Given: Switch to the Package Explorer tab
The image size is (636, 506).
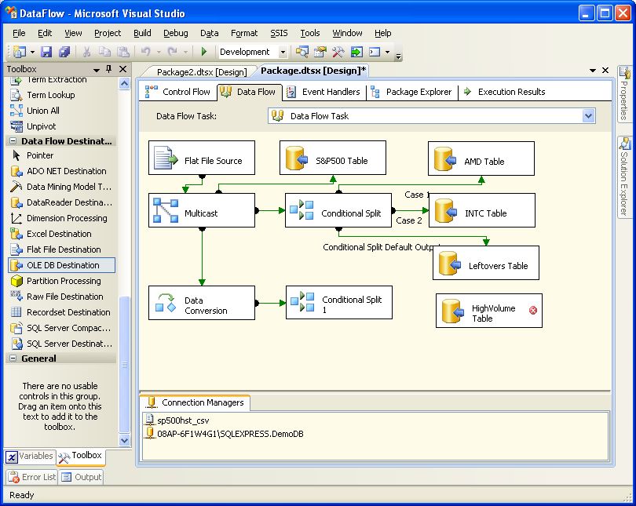Looking at the screenshot, I should [411, 92].
